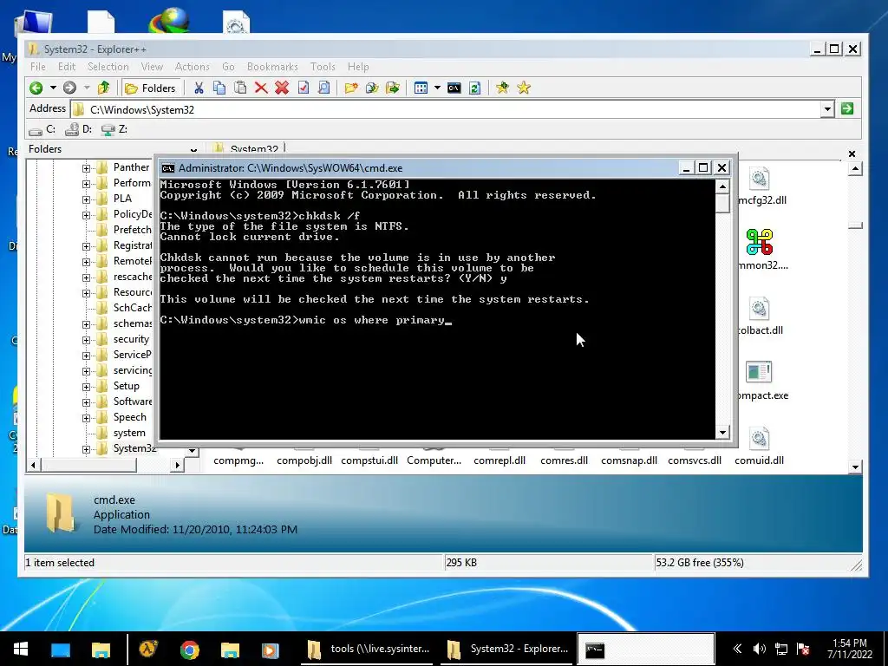Open the Edit menu
The height and width of the screenshot is (666, 888).
coord(66,67)
